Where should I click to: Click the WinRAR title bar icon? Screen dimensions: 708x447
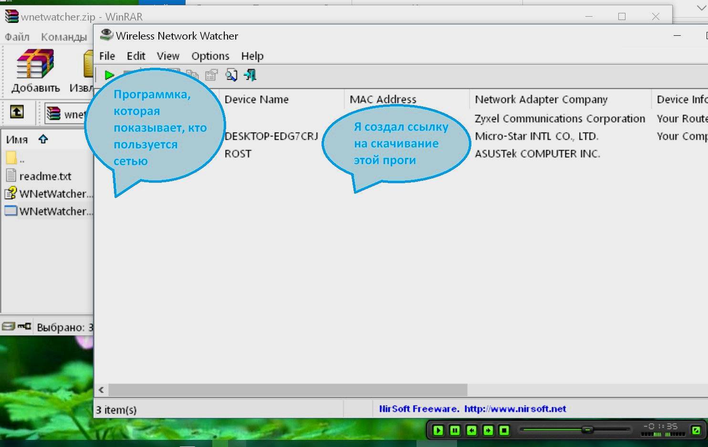(x=11, y=16)
